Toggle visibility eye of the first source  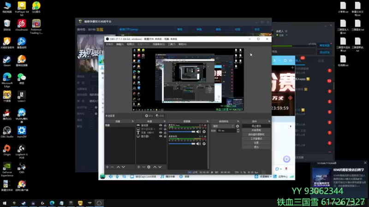[161, 125]
